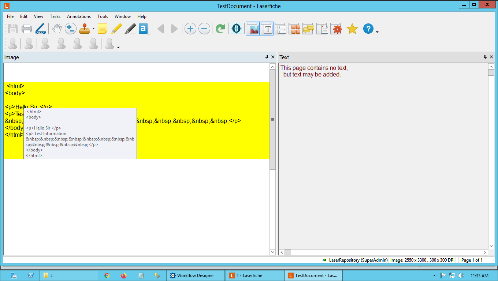The height and width of the screenshot is (281, 498).
Task: Select the Scan tool icon
Action: point(40,29)
